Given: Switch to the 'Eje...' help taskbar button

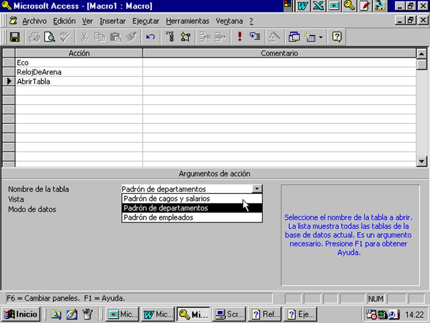Looking at the screenshot, I should (300, 314).
